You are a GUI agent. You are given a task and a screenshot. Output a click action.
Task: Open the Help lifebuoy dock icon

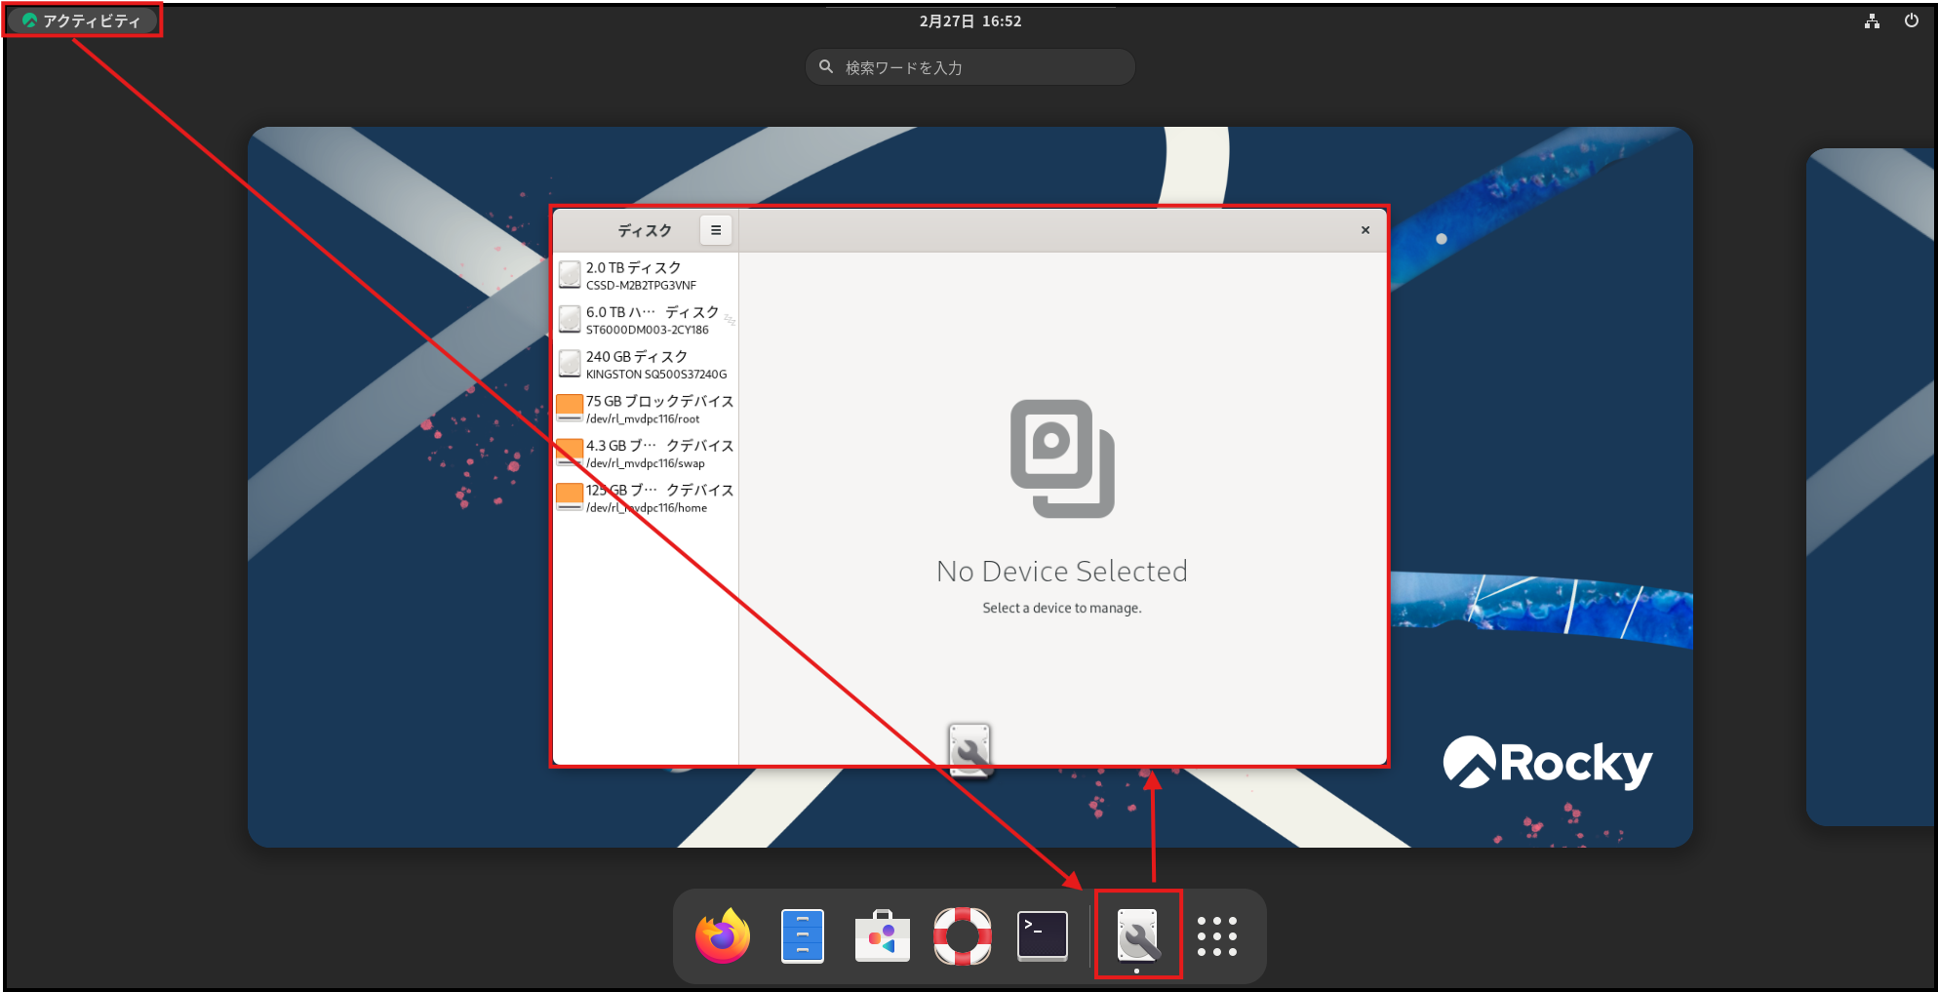pos(962,936)
